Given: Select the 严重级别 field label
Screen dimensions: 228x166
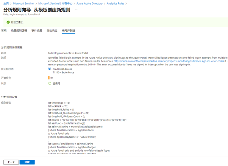Looking at the screenshot, I should pos(6,78).
